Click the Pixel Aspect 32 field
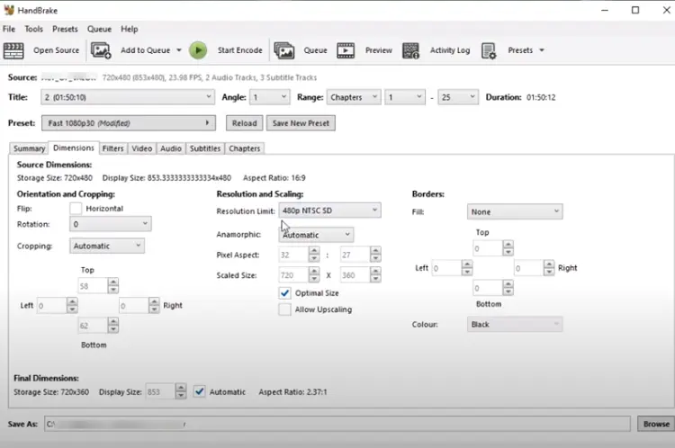 pos(293,255)
